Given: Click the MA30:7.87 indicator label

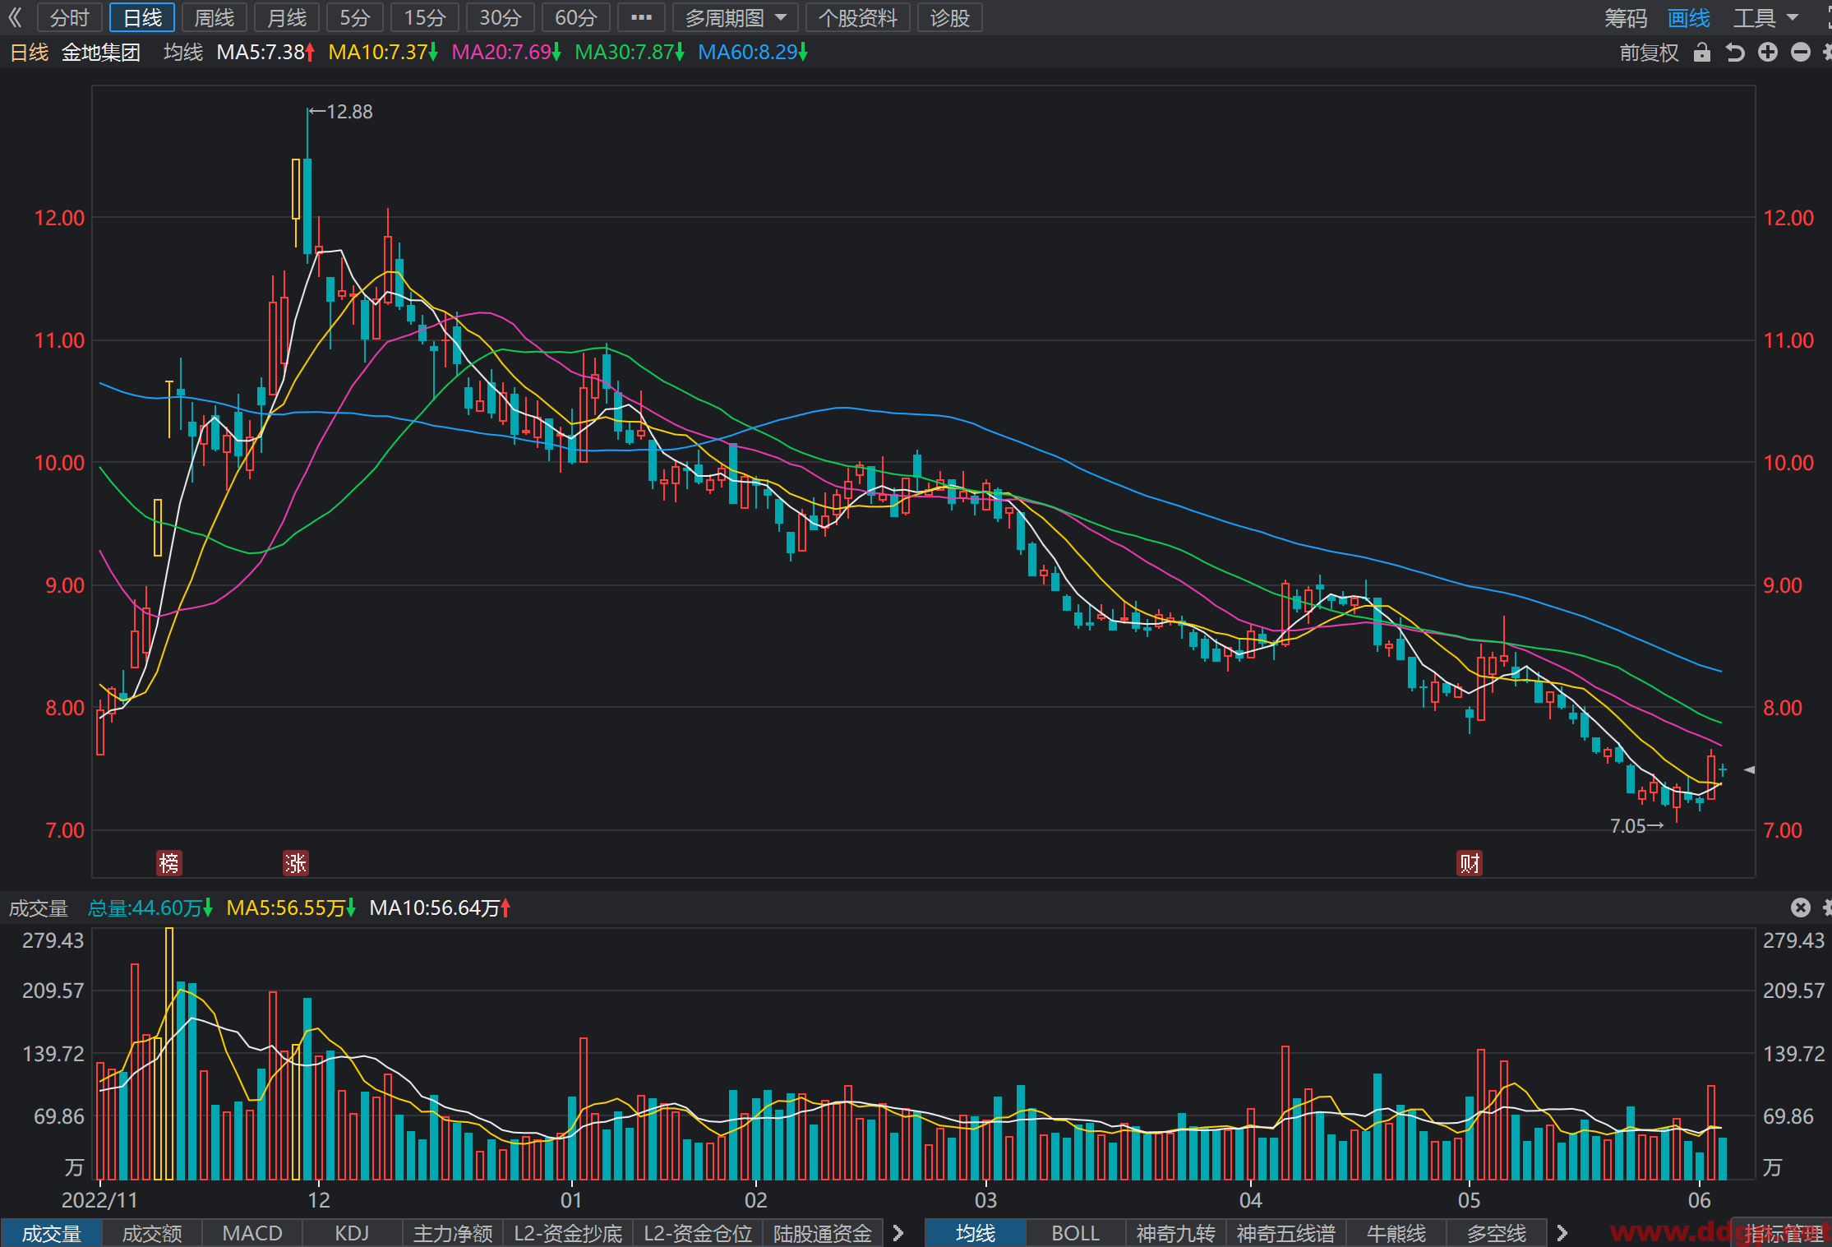Looking at the screenshot, I should tap(630, 53).
